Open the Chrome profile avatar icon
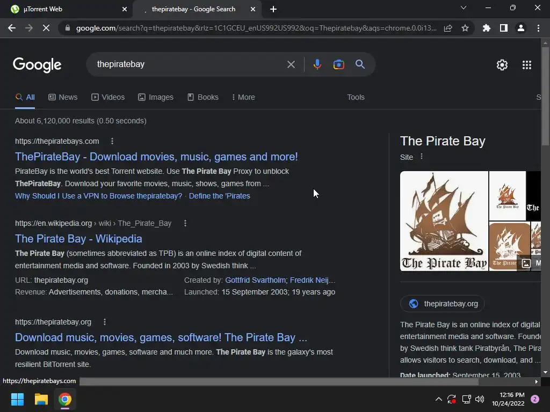The width and height of the screenshot is (550, 412). [x=521, y=28]
